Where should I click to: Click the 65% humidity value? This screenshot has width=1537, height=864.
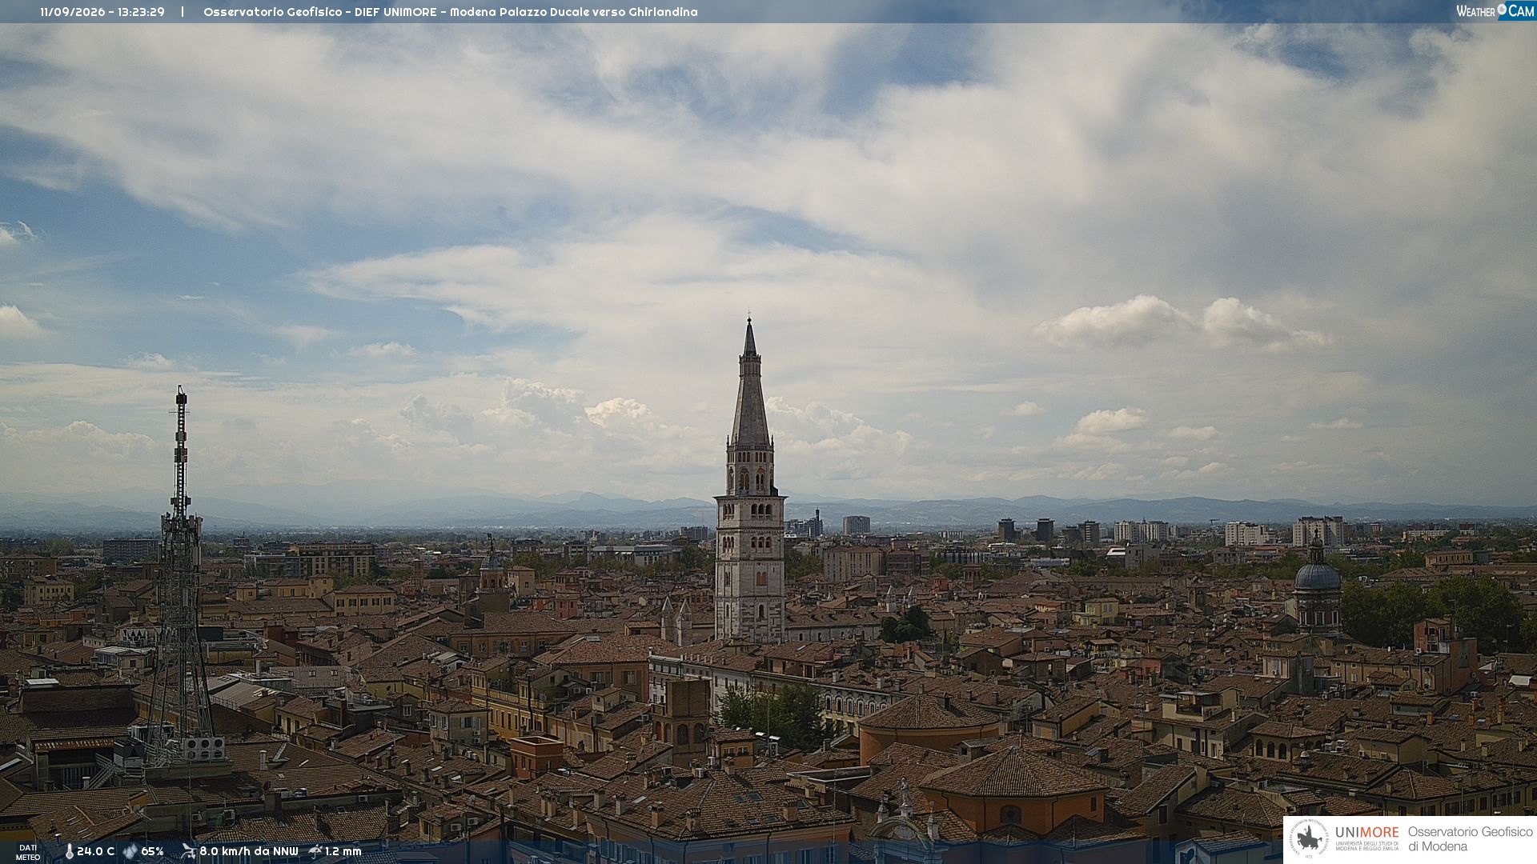(x=152, y=851)
